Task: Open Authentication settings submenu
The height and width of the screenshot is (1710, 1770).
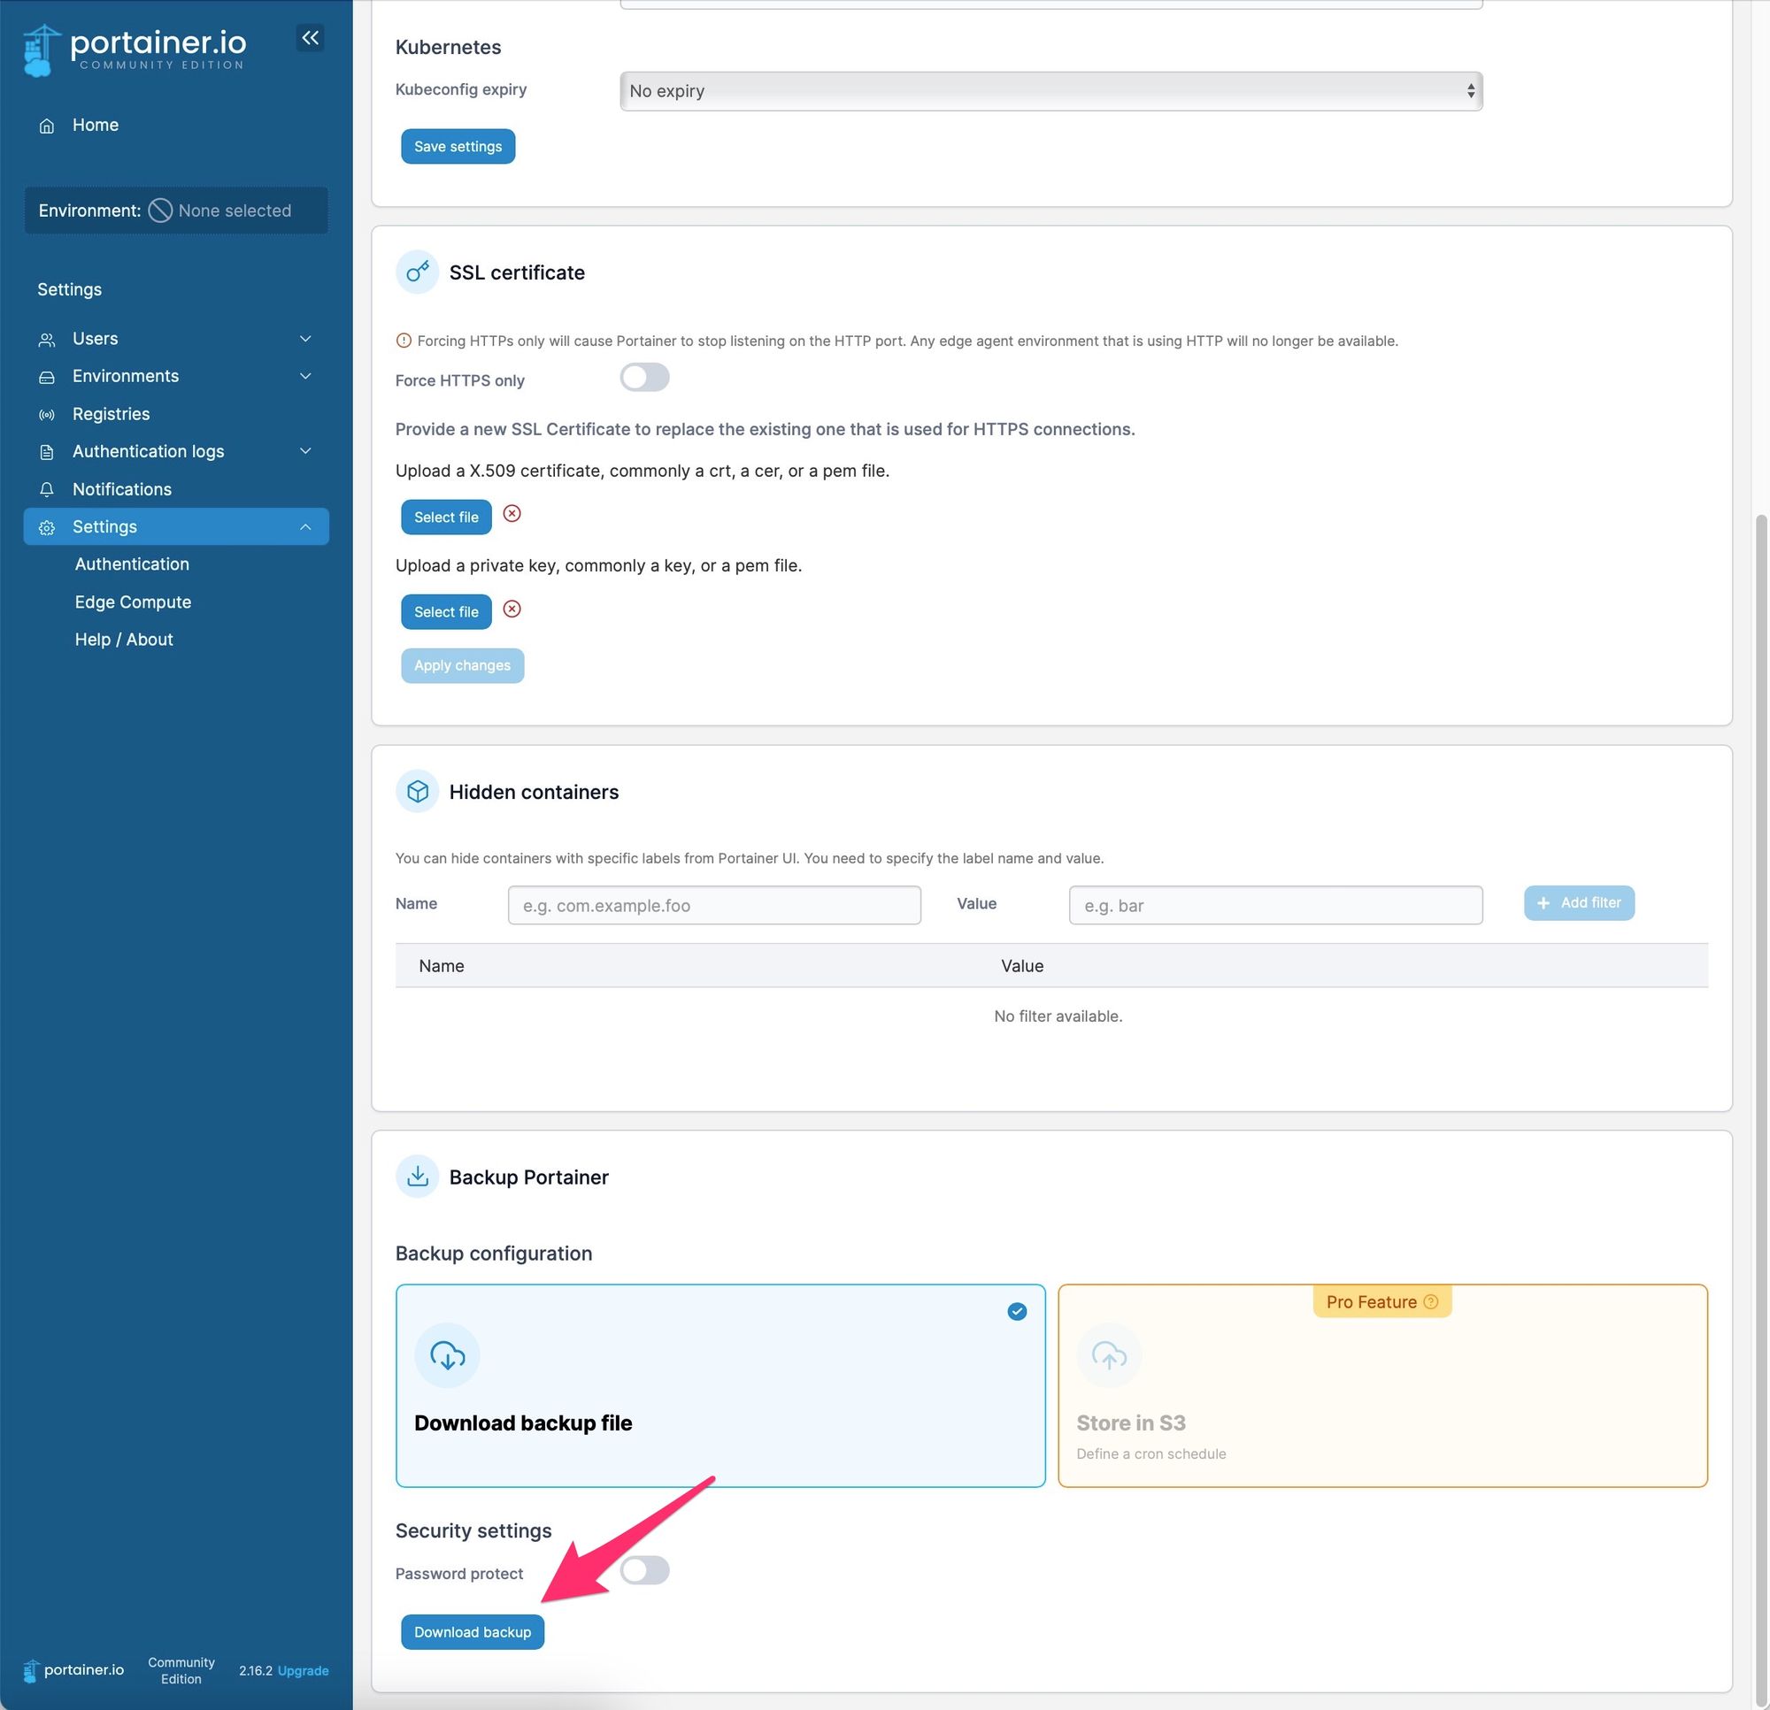Action: point(132,564)
